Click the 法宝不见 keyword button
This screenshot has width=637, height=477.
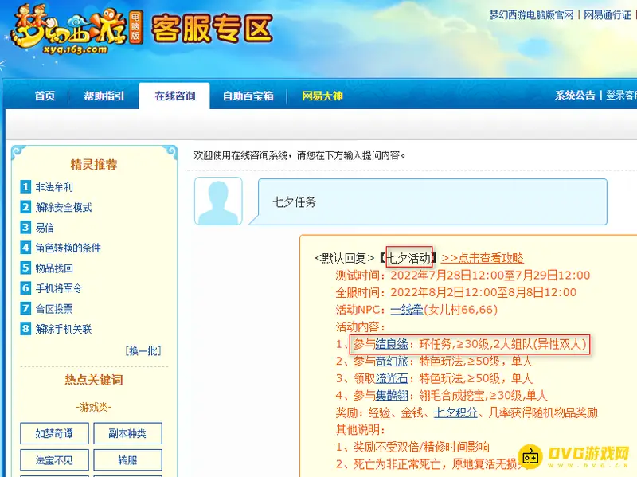(54, 460)
